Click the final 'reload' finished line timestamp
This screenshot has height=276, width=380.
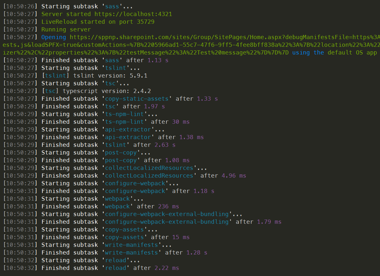20,268
